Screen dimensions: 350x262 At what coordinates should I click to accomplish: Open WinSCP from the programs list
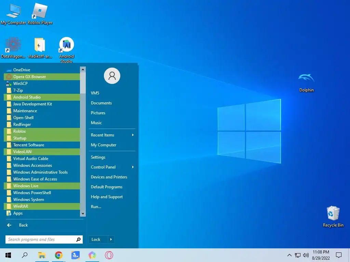pos(42,84)
